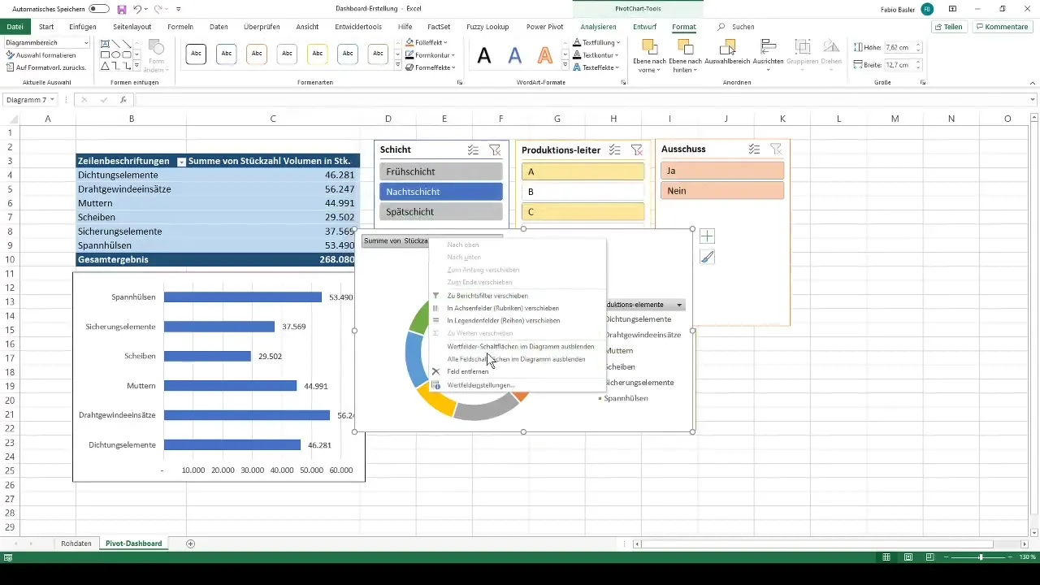This screenshot has height=585, width=1040.
Task: Open the Zeilenbeschriftungen filter dropdown
Action: (181, 162)
